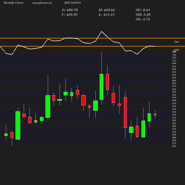Click price axis label "609"
This screenshot has width=185, height=185.
click(174, 81)
